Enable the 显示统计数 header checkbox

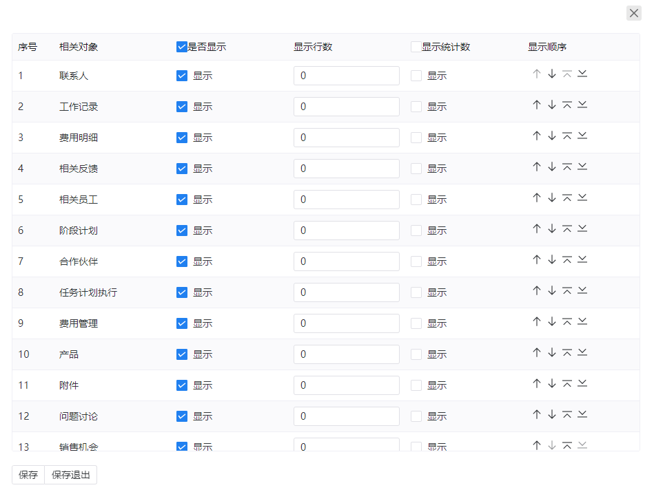[x=416, y=47]
